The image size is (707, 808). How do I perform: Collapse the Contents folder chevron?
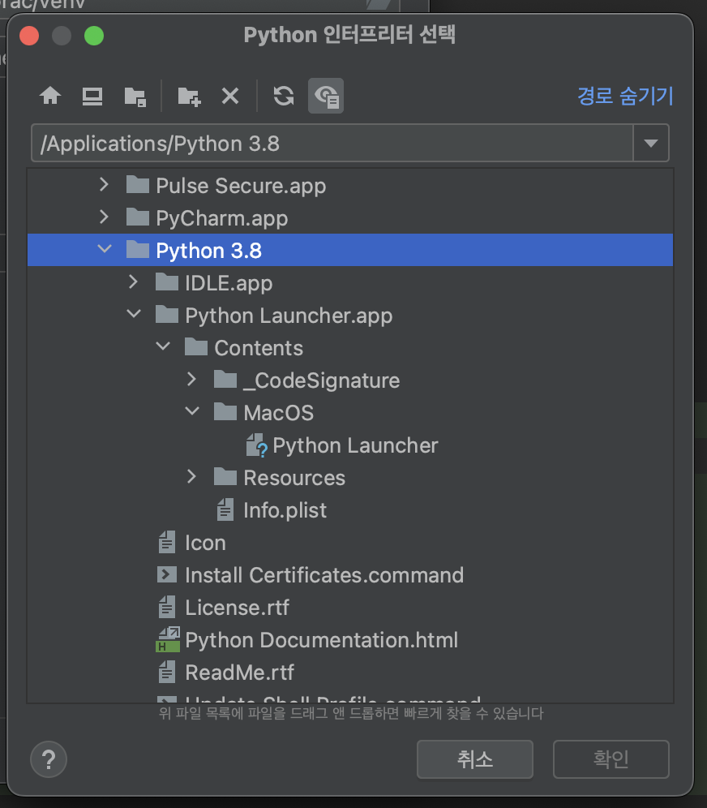[163, 346]
